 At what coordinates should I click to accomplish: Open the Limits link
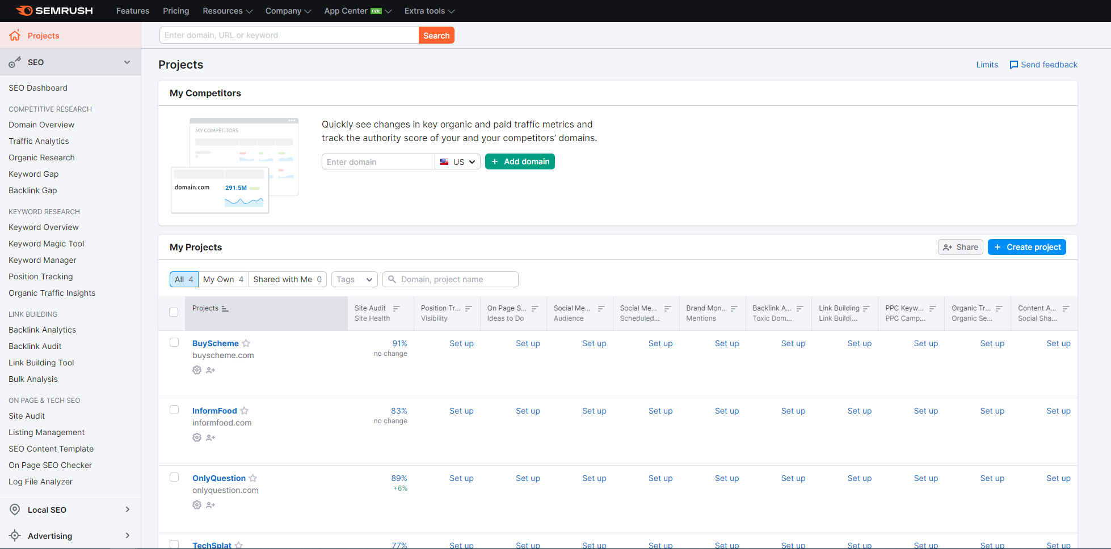tap(987, 65)
